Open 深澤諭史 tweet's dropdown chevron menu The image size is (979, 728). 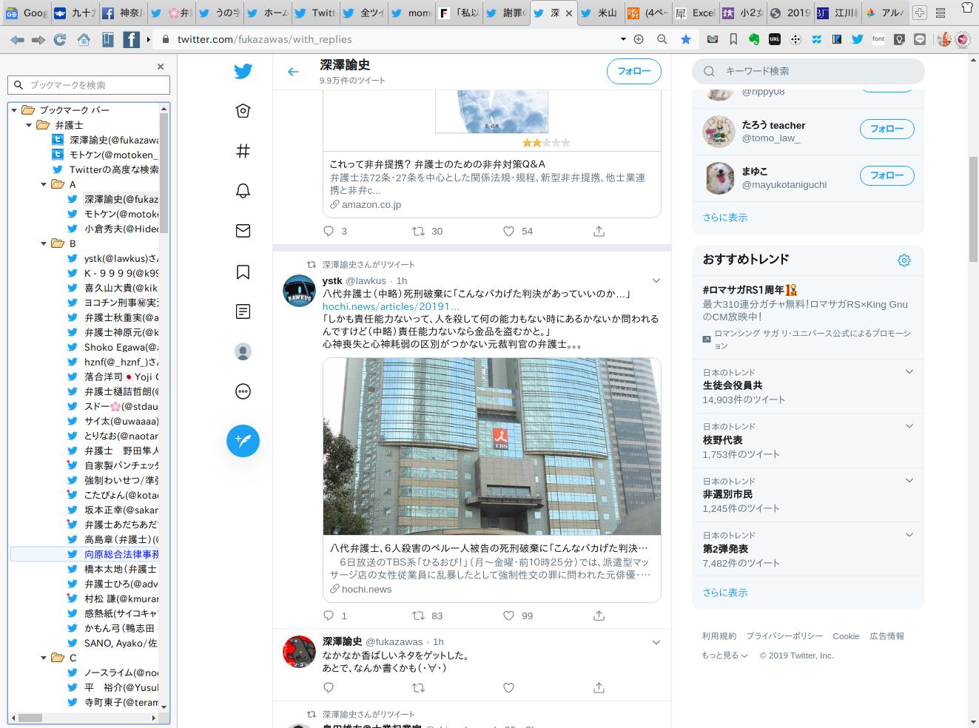[x=656, y=642]
